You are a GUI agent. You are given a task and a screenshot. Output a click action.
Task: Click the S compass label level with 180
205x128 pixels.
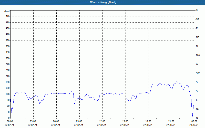197,82
